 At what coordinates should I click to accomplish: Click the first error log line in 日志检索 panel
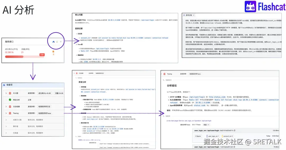tap(124, 144)
